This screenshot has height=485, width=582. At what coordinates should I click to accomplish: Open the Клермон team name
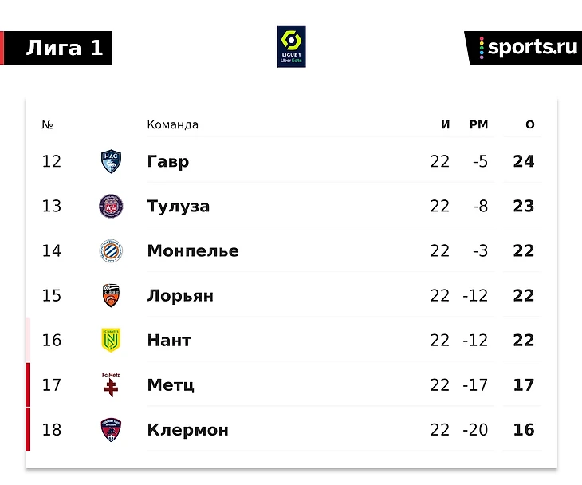click(188, 430)
